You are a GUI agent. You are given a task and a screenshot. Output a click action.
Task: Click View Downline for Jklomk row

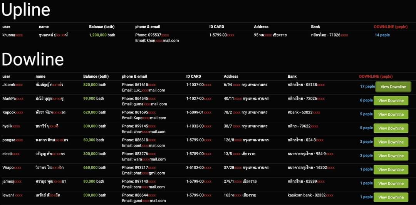393,87
